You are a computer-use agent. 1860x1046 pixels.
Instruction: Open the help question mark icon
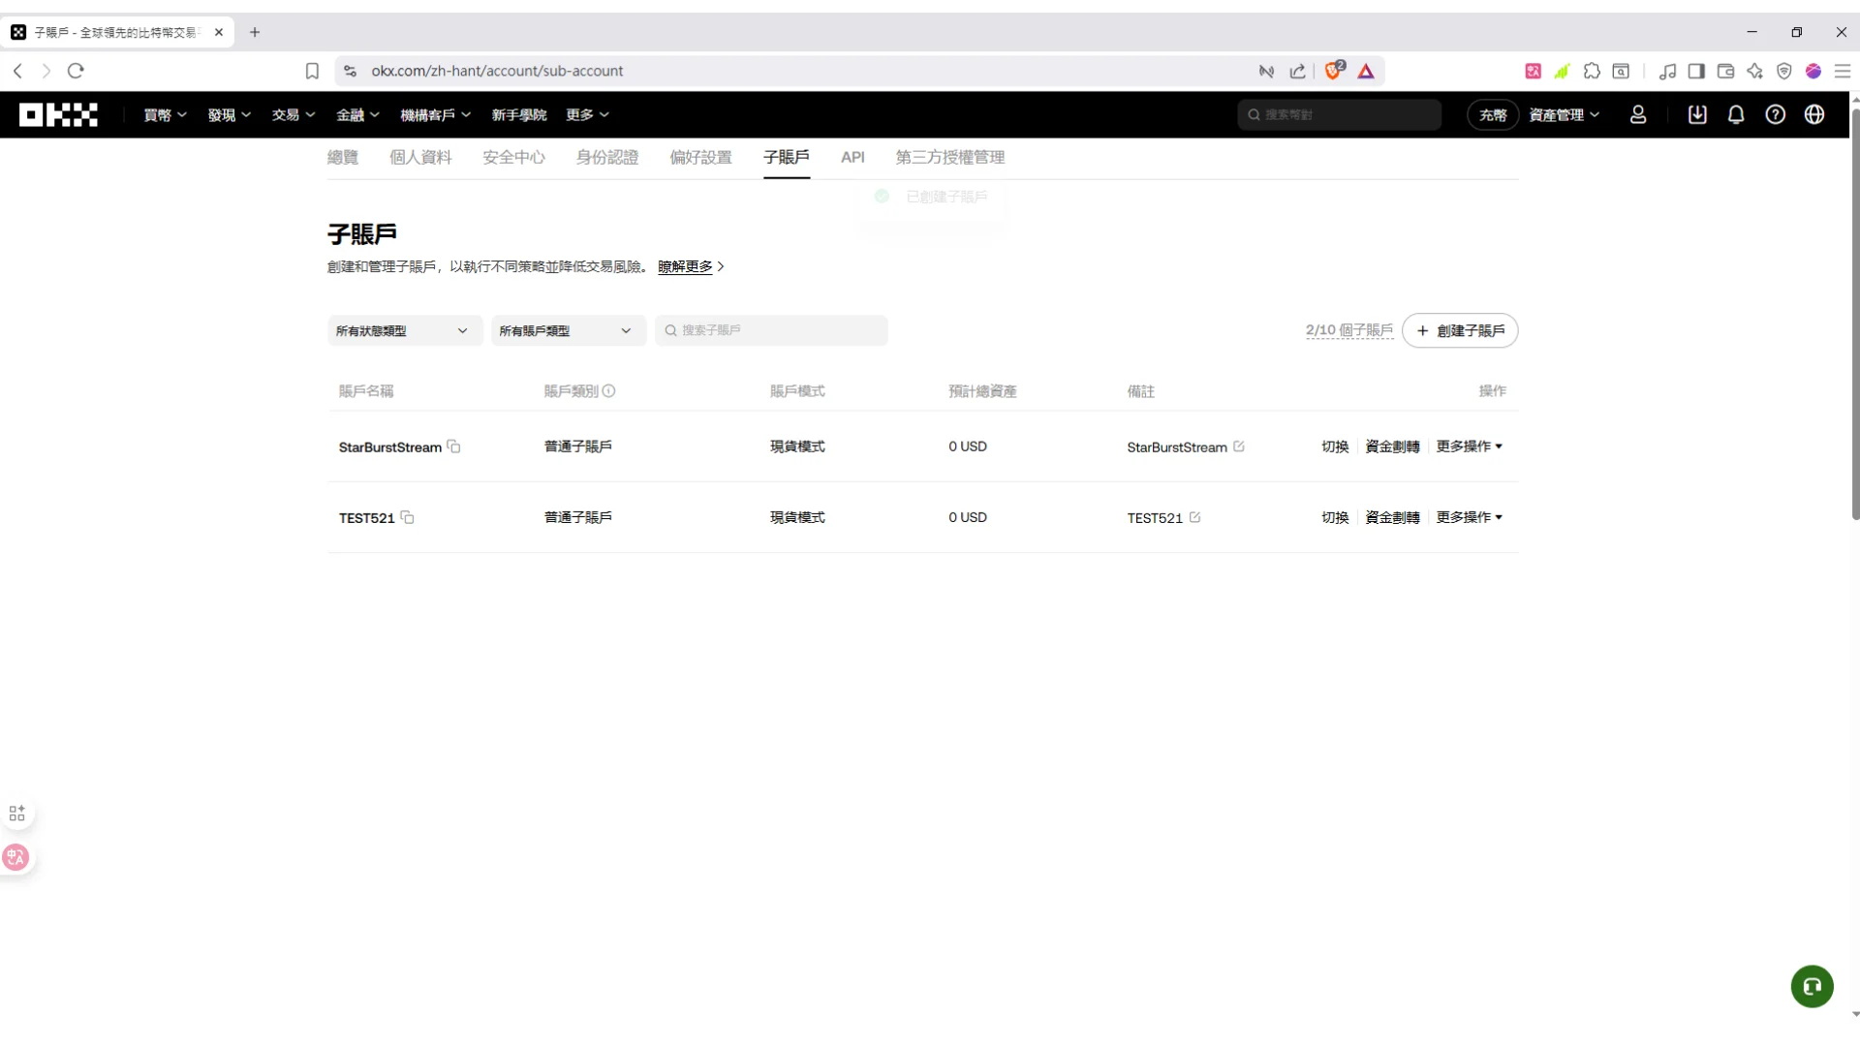click(1776, 114)
